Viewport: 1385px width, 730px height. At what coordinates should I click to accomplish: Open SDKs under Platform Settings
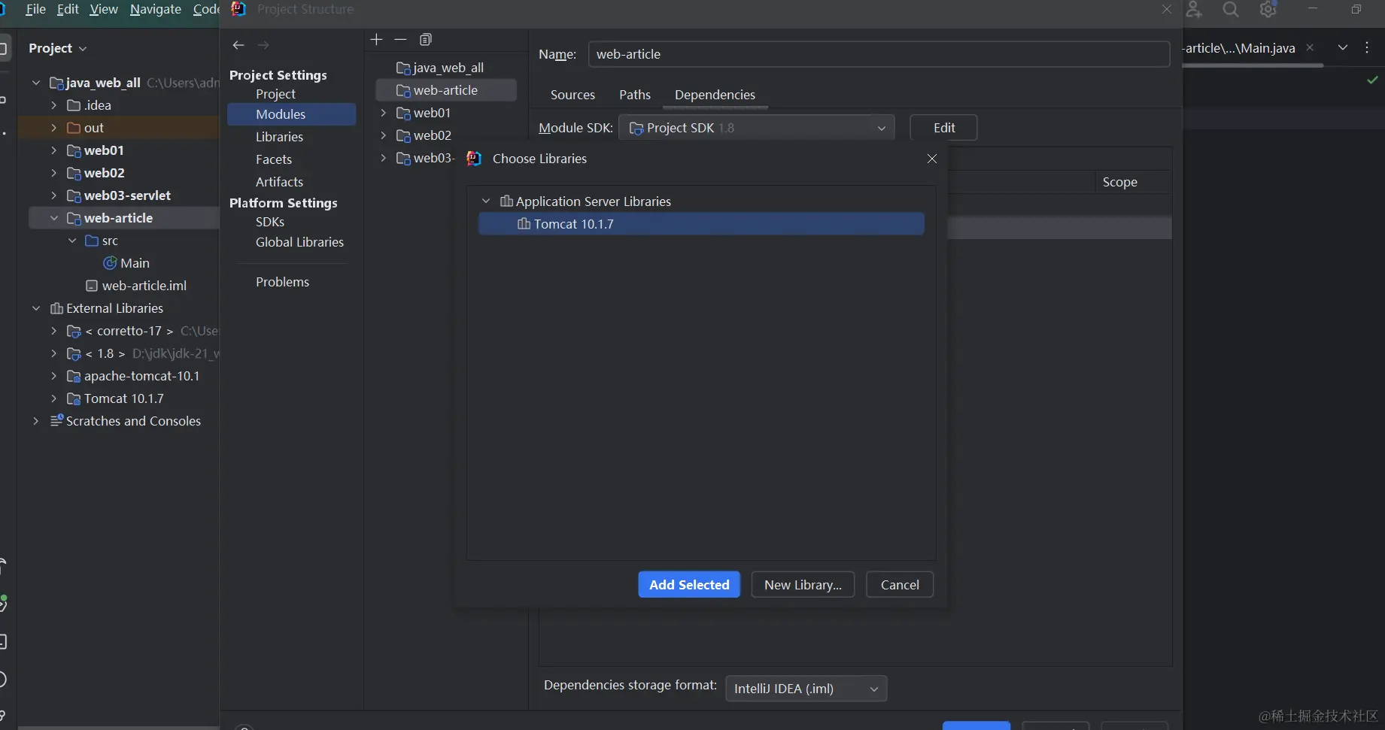[x=270, y=222]
